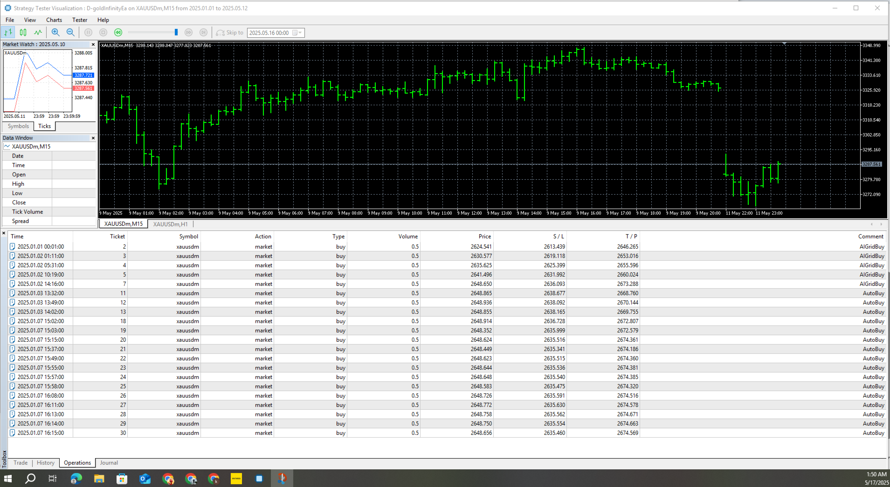The height and width of the screenshot is (487, 890).
Task: Open Windows taskbar search
Action: (x=30, y=479)
